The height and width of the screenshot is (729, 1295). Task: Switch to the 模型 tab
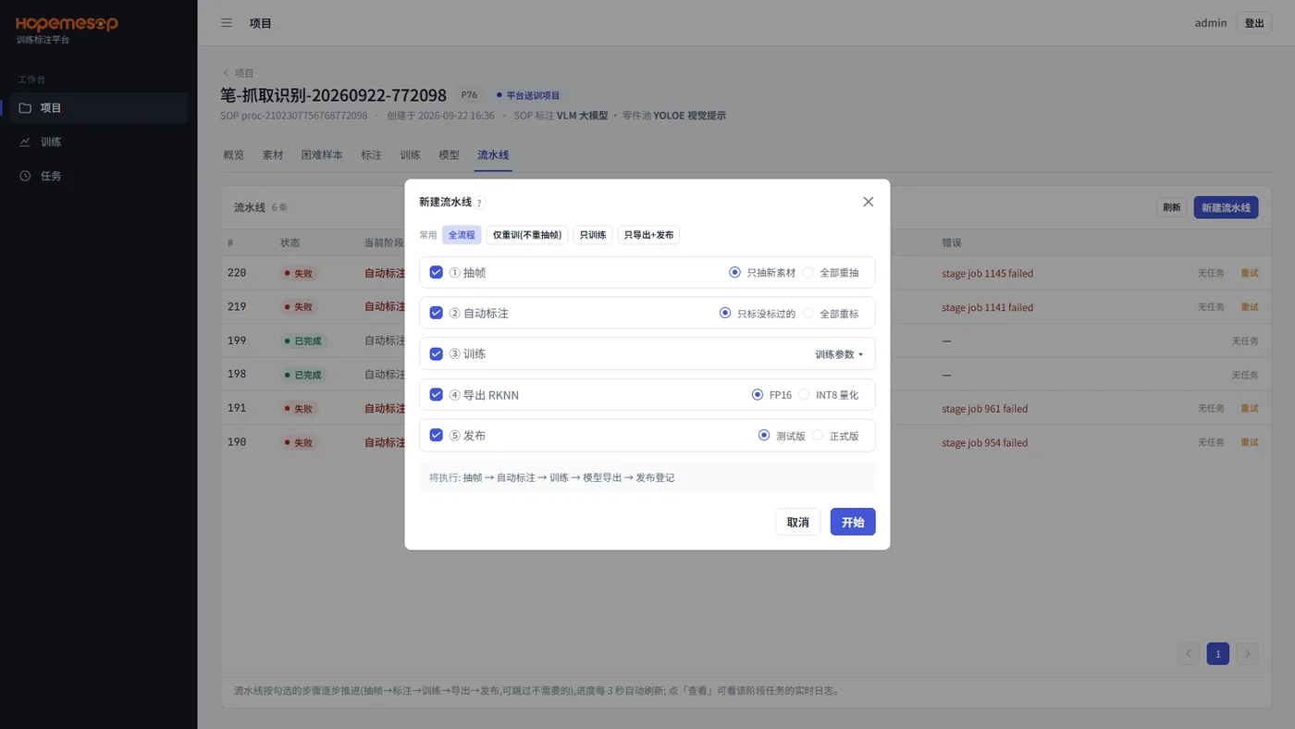pos(449,155)
